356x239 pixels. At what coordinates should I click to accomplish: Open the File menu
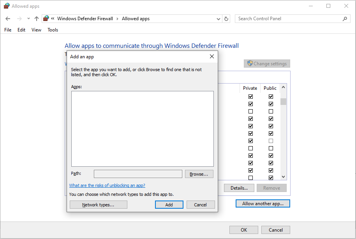[x=8, y=30]
